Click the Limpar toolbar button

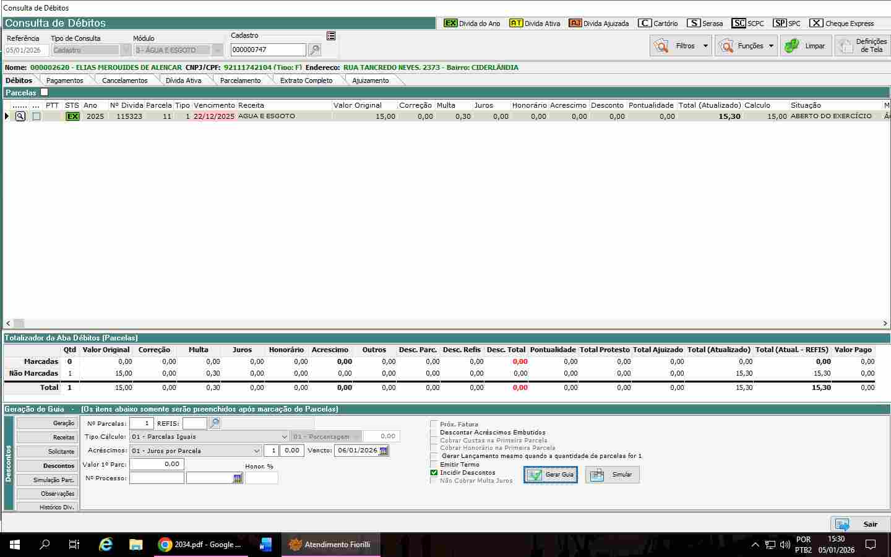coord(806,46)
